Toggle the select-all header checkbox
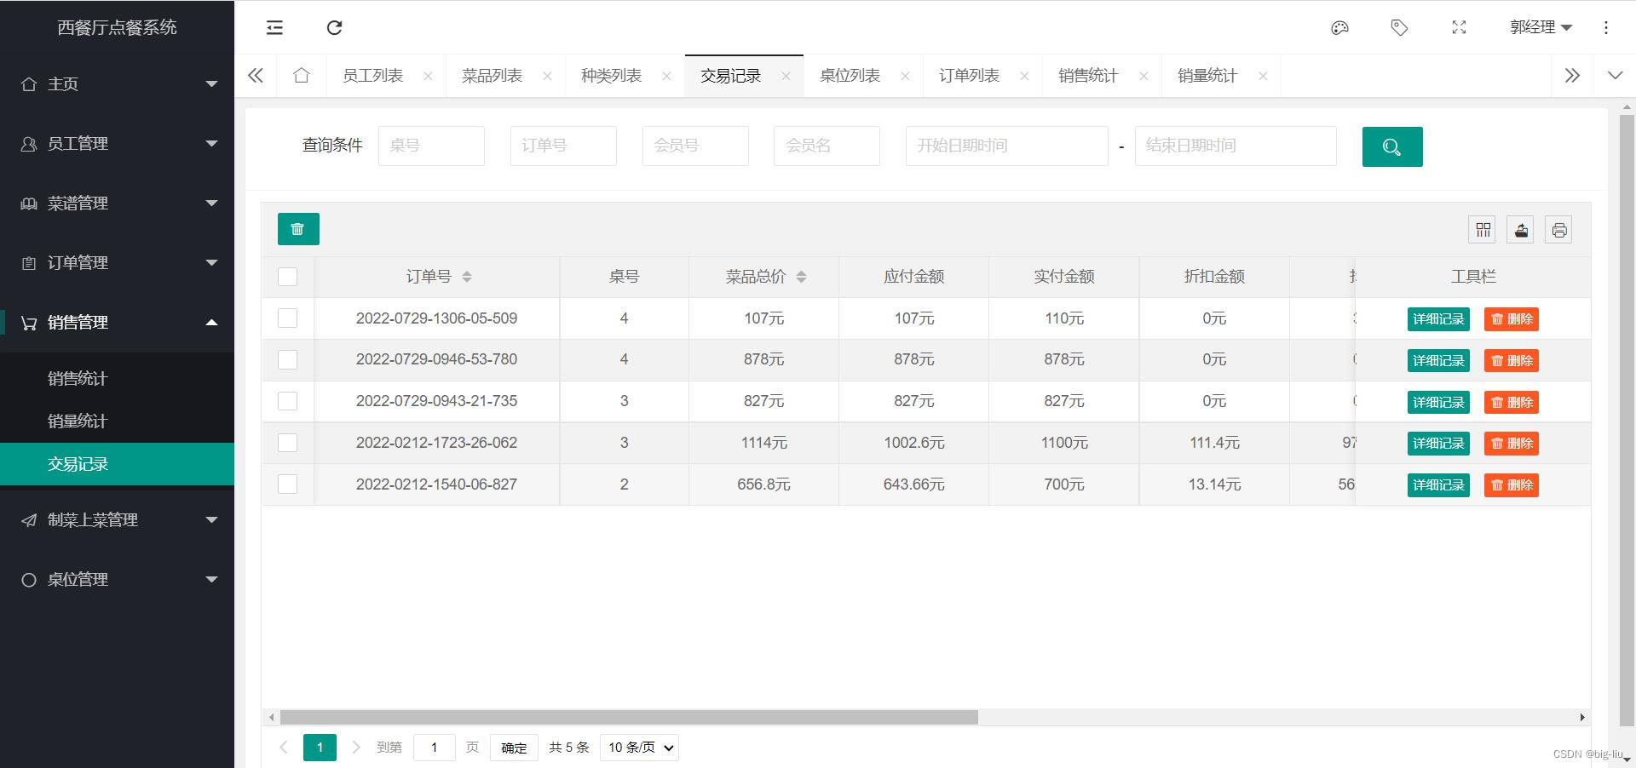Screen dimensions: 1636x768 pos(288,277)
